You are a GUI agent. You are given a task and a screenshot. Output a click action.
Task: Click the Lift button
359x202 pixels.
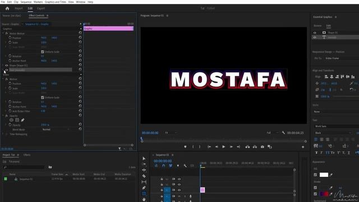click(x=247, y=147)
